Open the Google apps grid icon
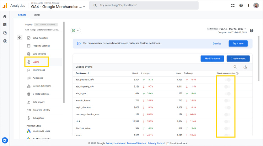This screenshot has width=263, height=146. tap(233, 6)
